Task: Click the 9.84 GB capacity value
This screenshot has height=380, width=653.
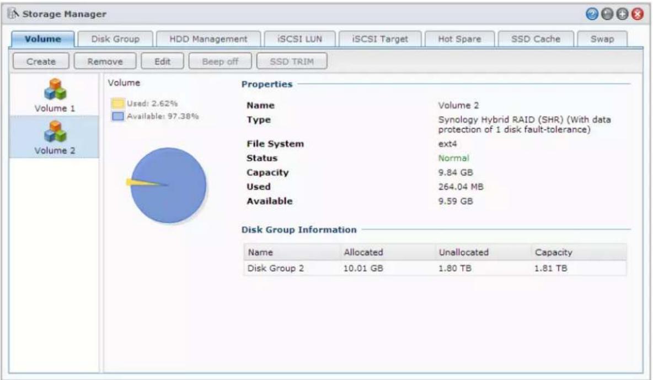Action: 455,172
